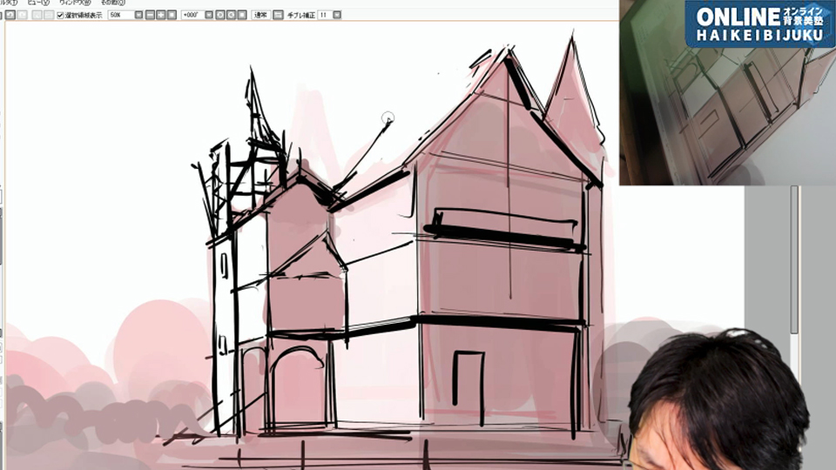Open the rotation angle dropdown arrow
836x470 pixels.
(x=209, y=15)
